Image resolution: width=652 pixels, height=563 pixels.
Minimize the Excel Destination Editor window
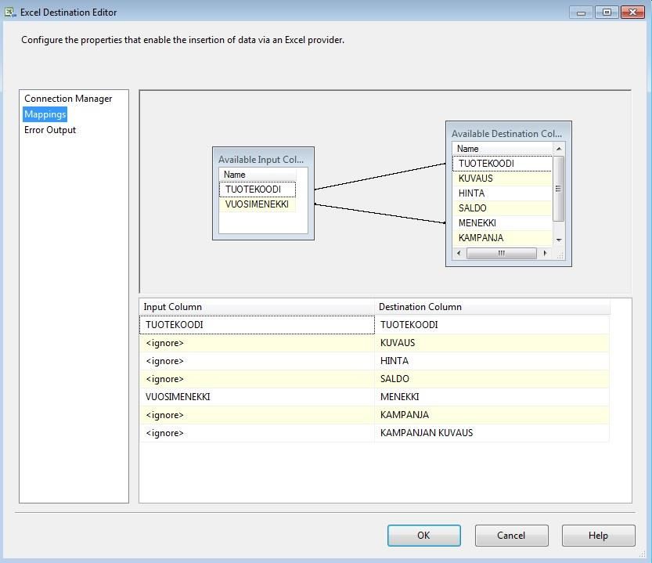581,13
